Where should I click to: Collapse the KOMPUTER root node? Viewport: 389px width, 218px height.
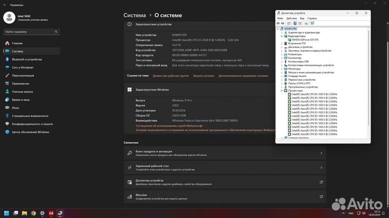point(278,29)
